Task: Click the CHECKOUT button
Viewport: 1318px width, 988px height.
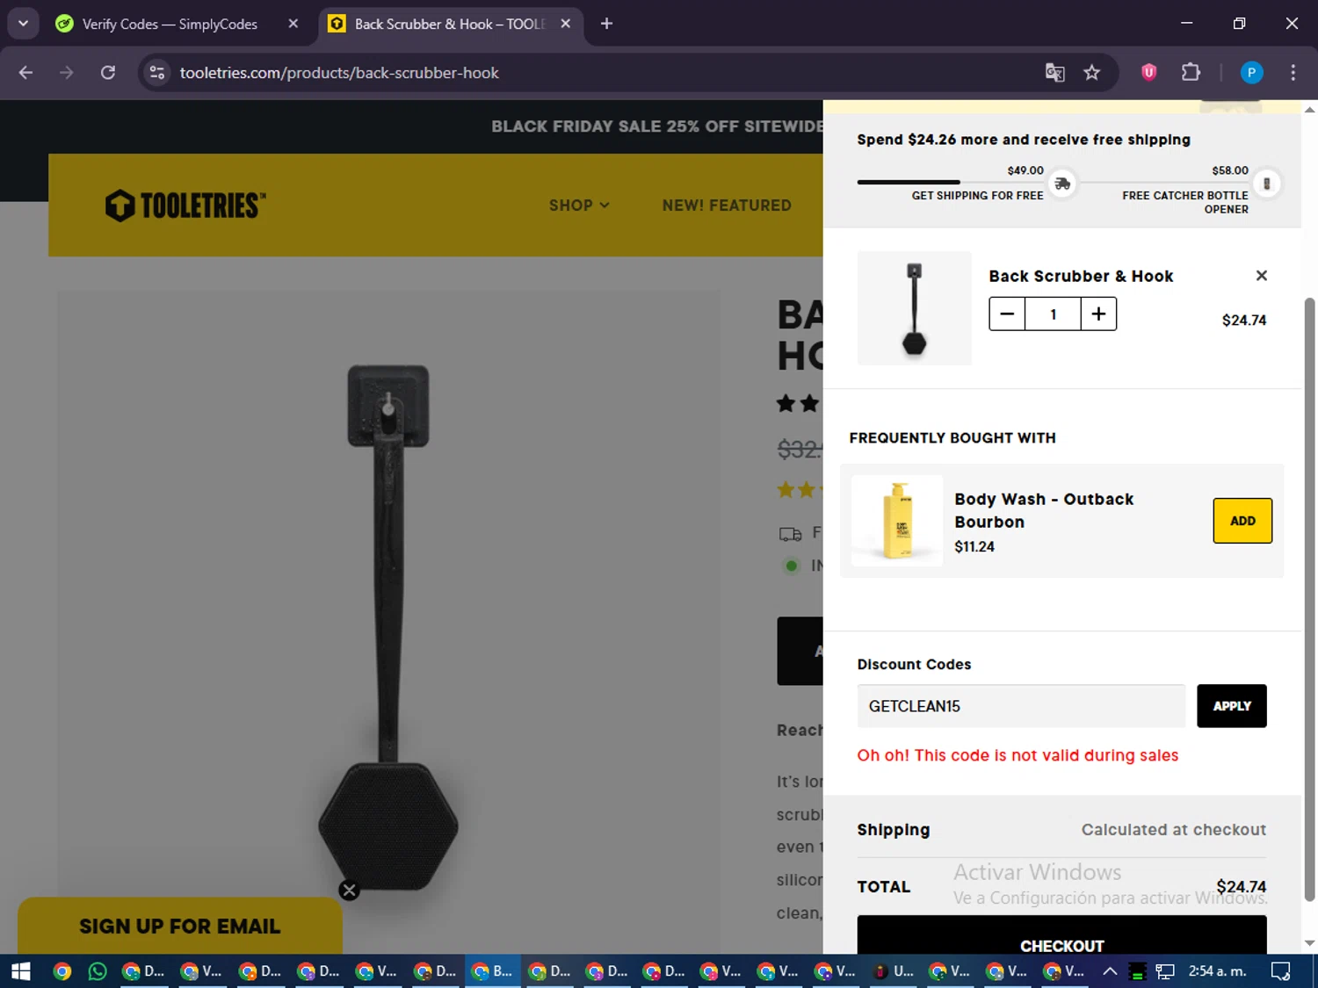Action: tap(1061, 935)
